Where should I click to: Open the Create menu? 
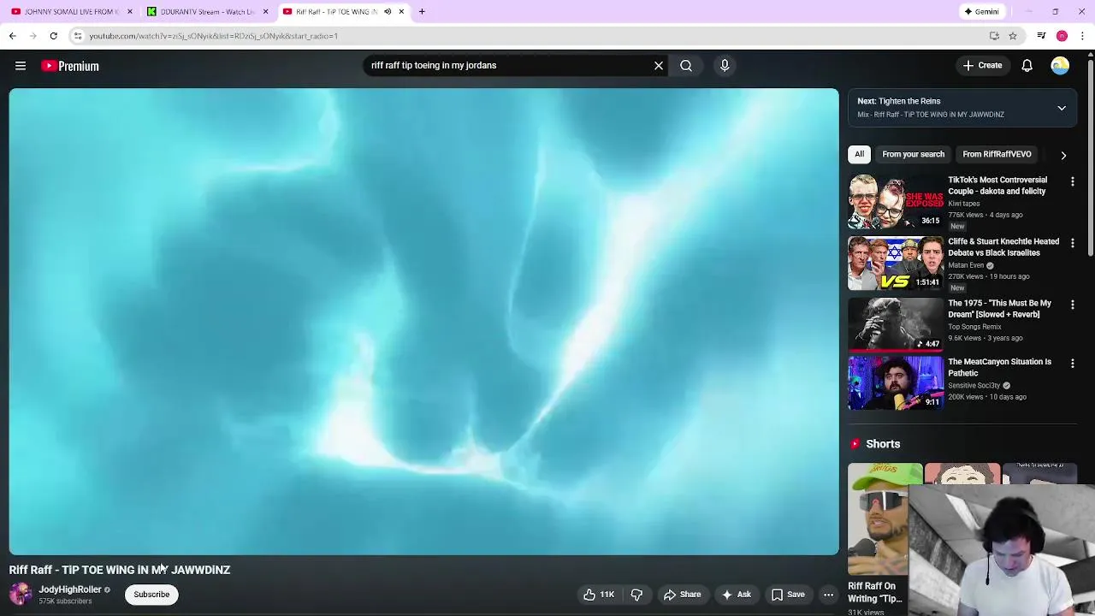click(x=982, y=65)
